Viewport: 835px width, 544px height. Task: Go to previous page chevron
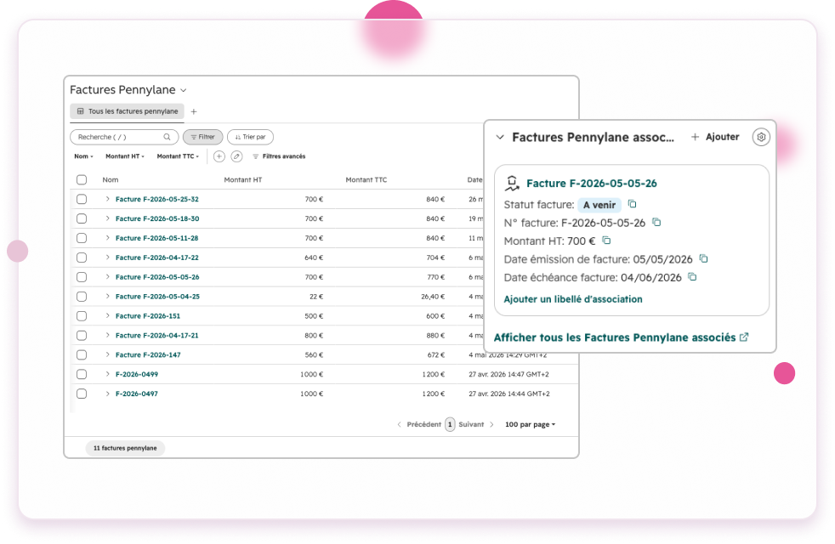(399, 424)
